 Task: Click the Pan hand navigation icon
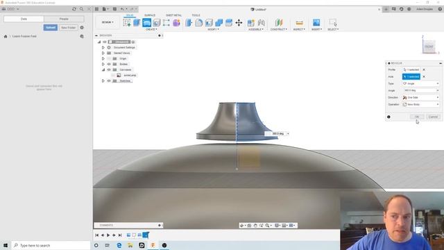tap(255, 225)
